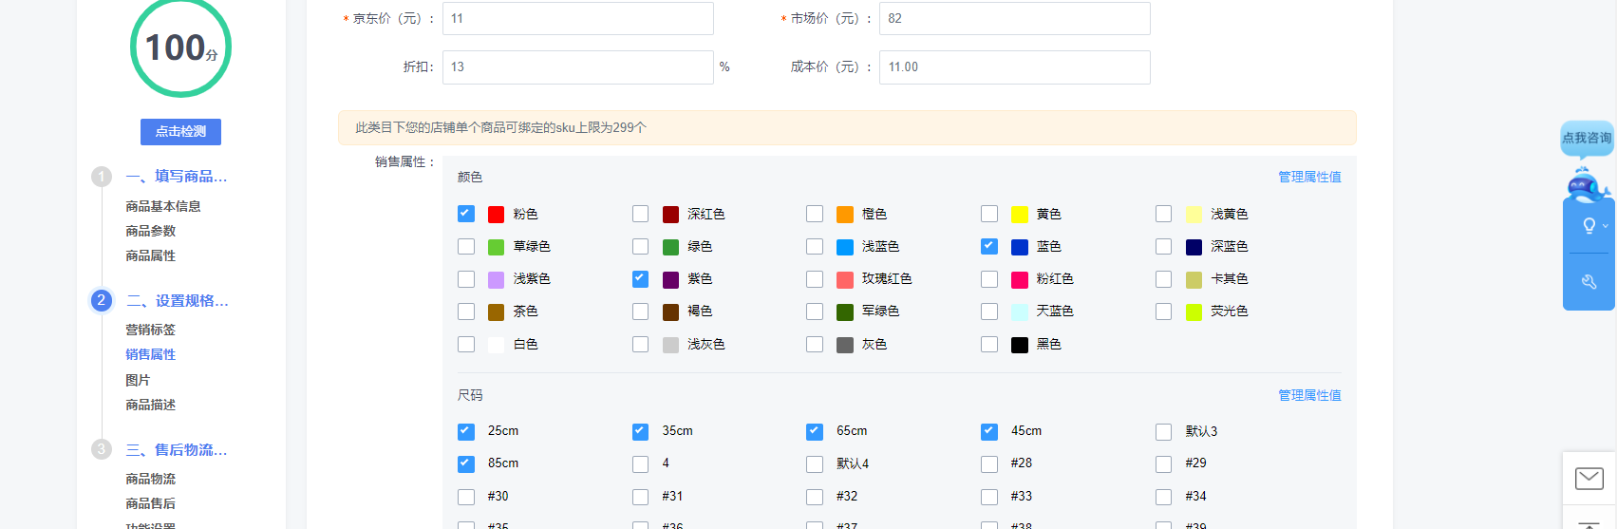This screenshot has height=529, width=1617.
Task: Click the 100分 score ring
Action: click(180, 47)
